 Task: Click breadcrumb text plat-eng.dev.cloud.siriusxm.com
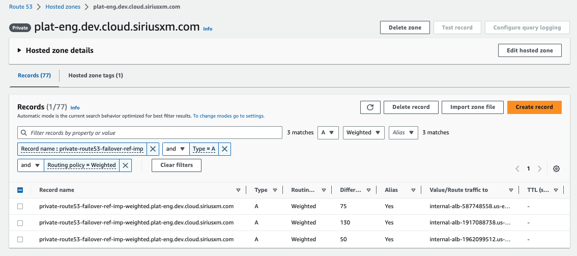137,7
